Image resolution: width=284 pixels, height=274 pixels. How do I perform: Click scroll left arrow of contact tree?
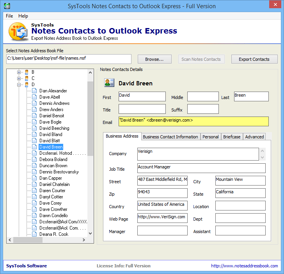point(10,240)
